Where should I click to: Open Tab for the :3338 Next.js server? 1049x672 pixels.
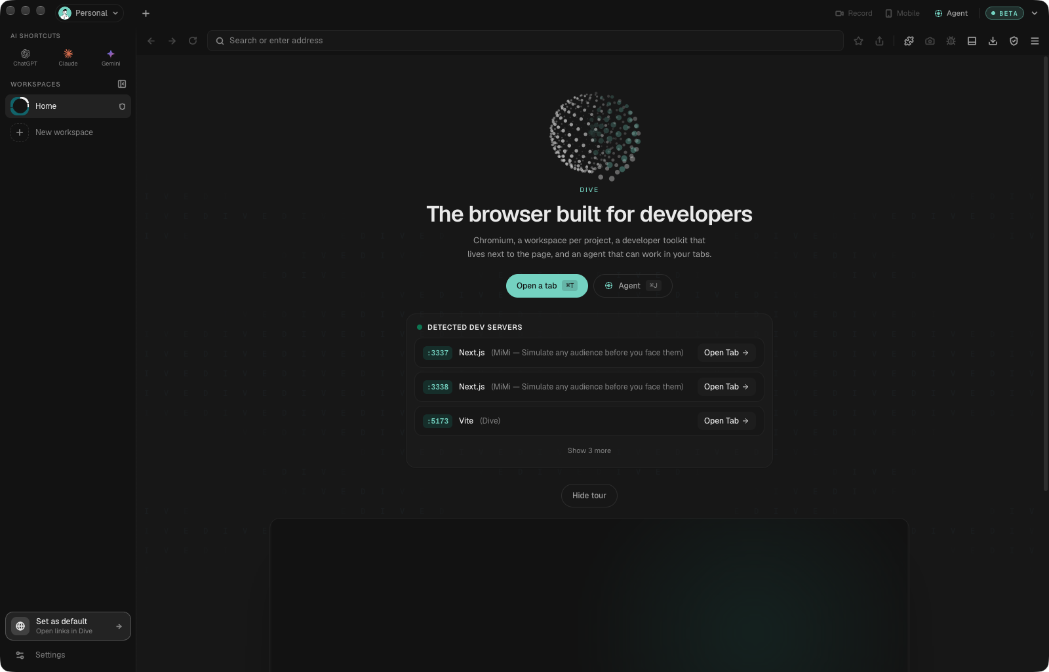click(x=726, y=387)
